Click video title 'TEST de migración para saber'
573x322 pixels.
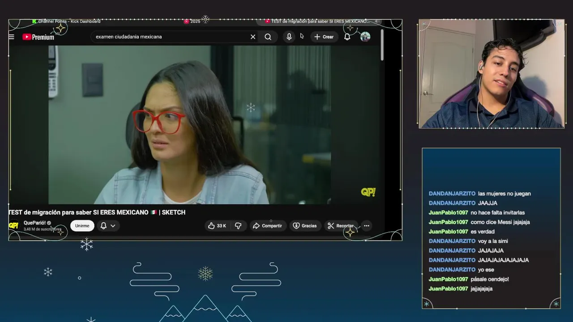[97, 212]
